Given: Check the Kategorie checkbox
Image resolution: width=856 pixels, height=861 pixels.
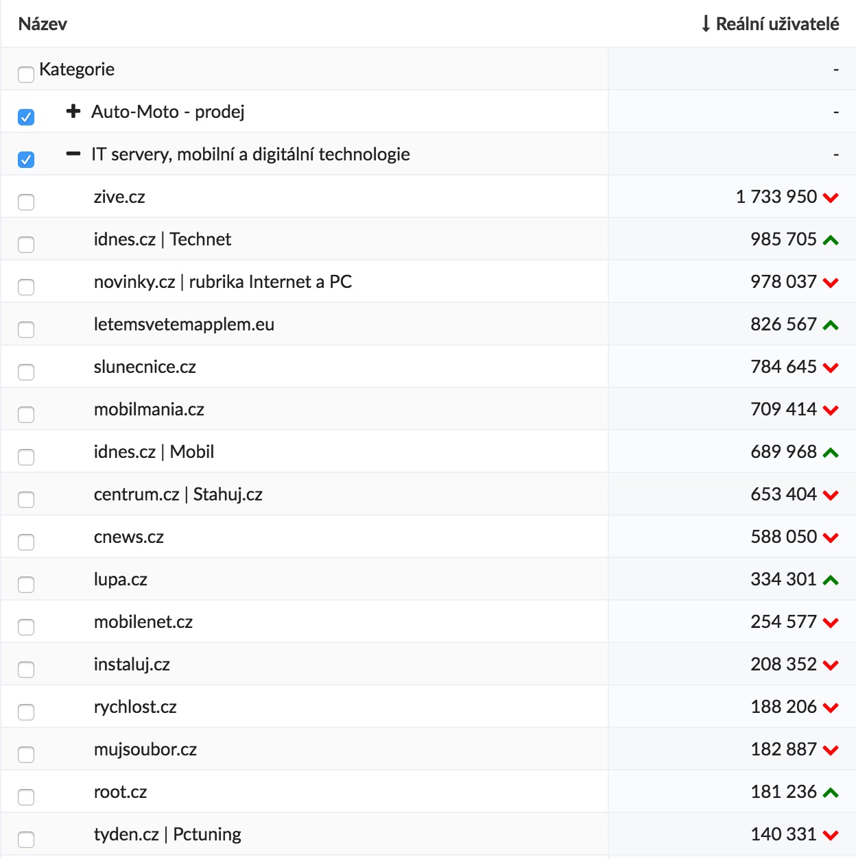Looking at the screenshot, I should click(26, 74).
